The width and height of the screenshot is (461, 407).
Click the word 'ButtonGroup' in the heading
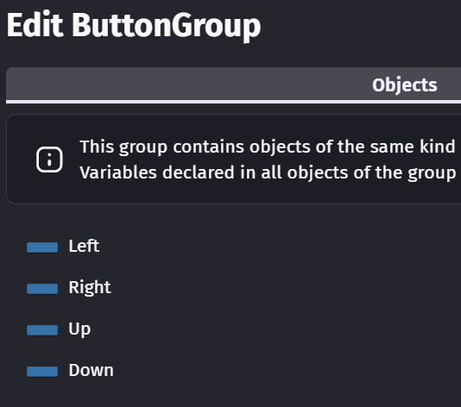click(166, 27)
